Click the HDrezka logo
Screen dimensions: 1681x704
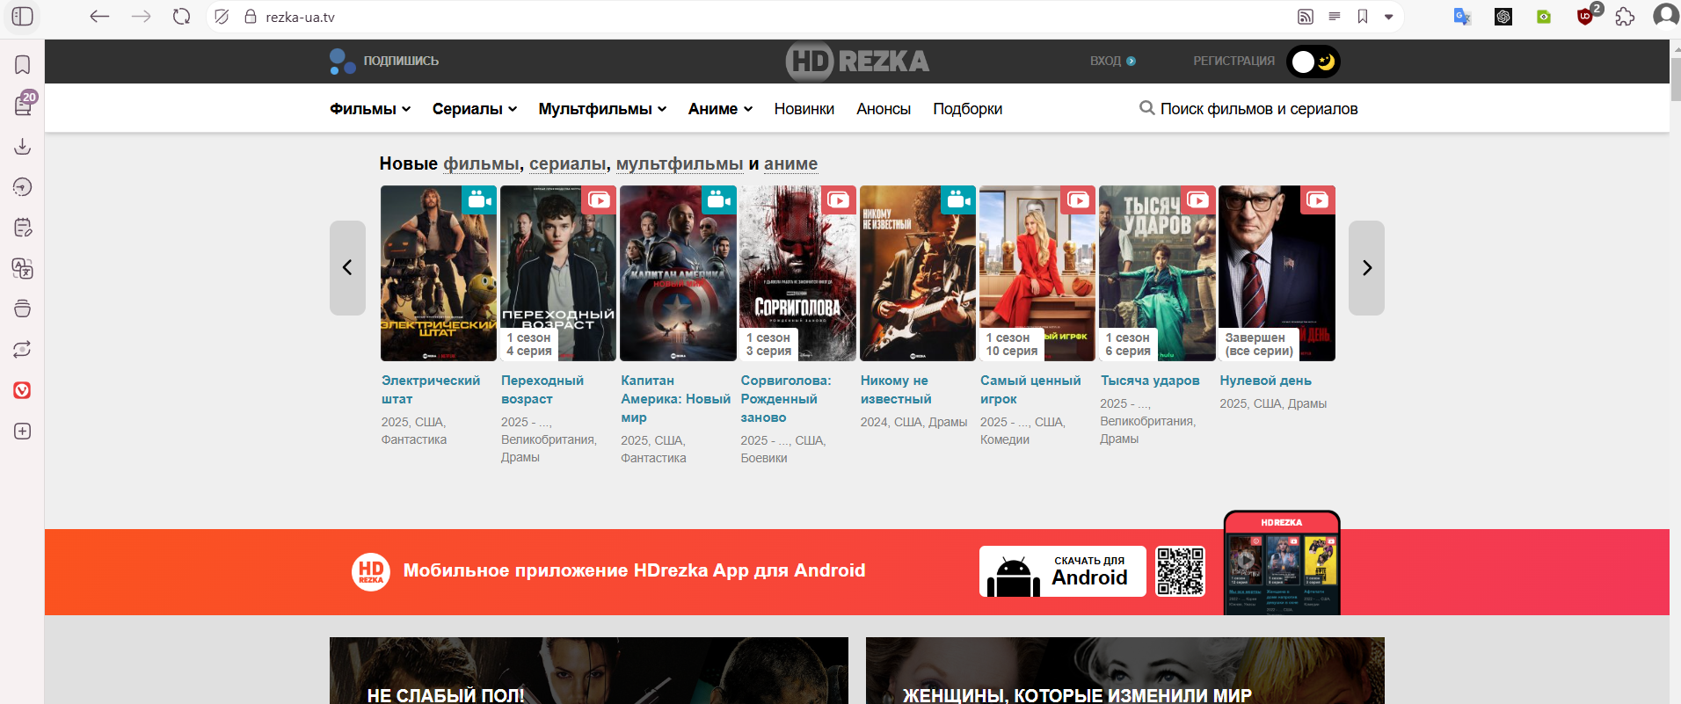pyautogui.click(x=857, y=61)
